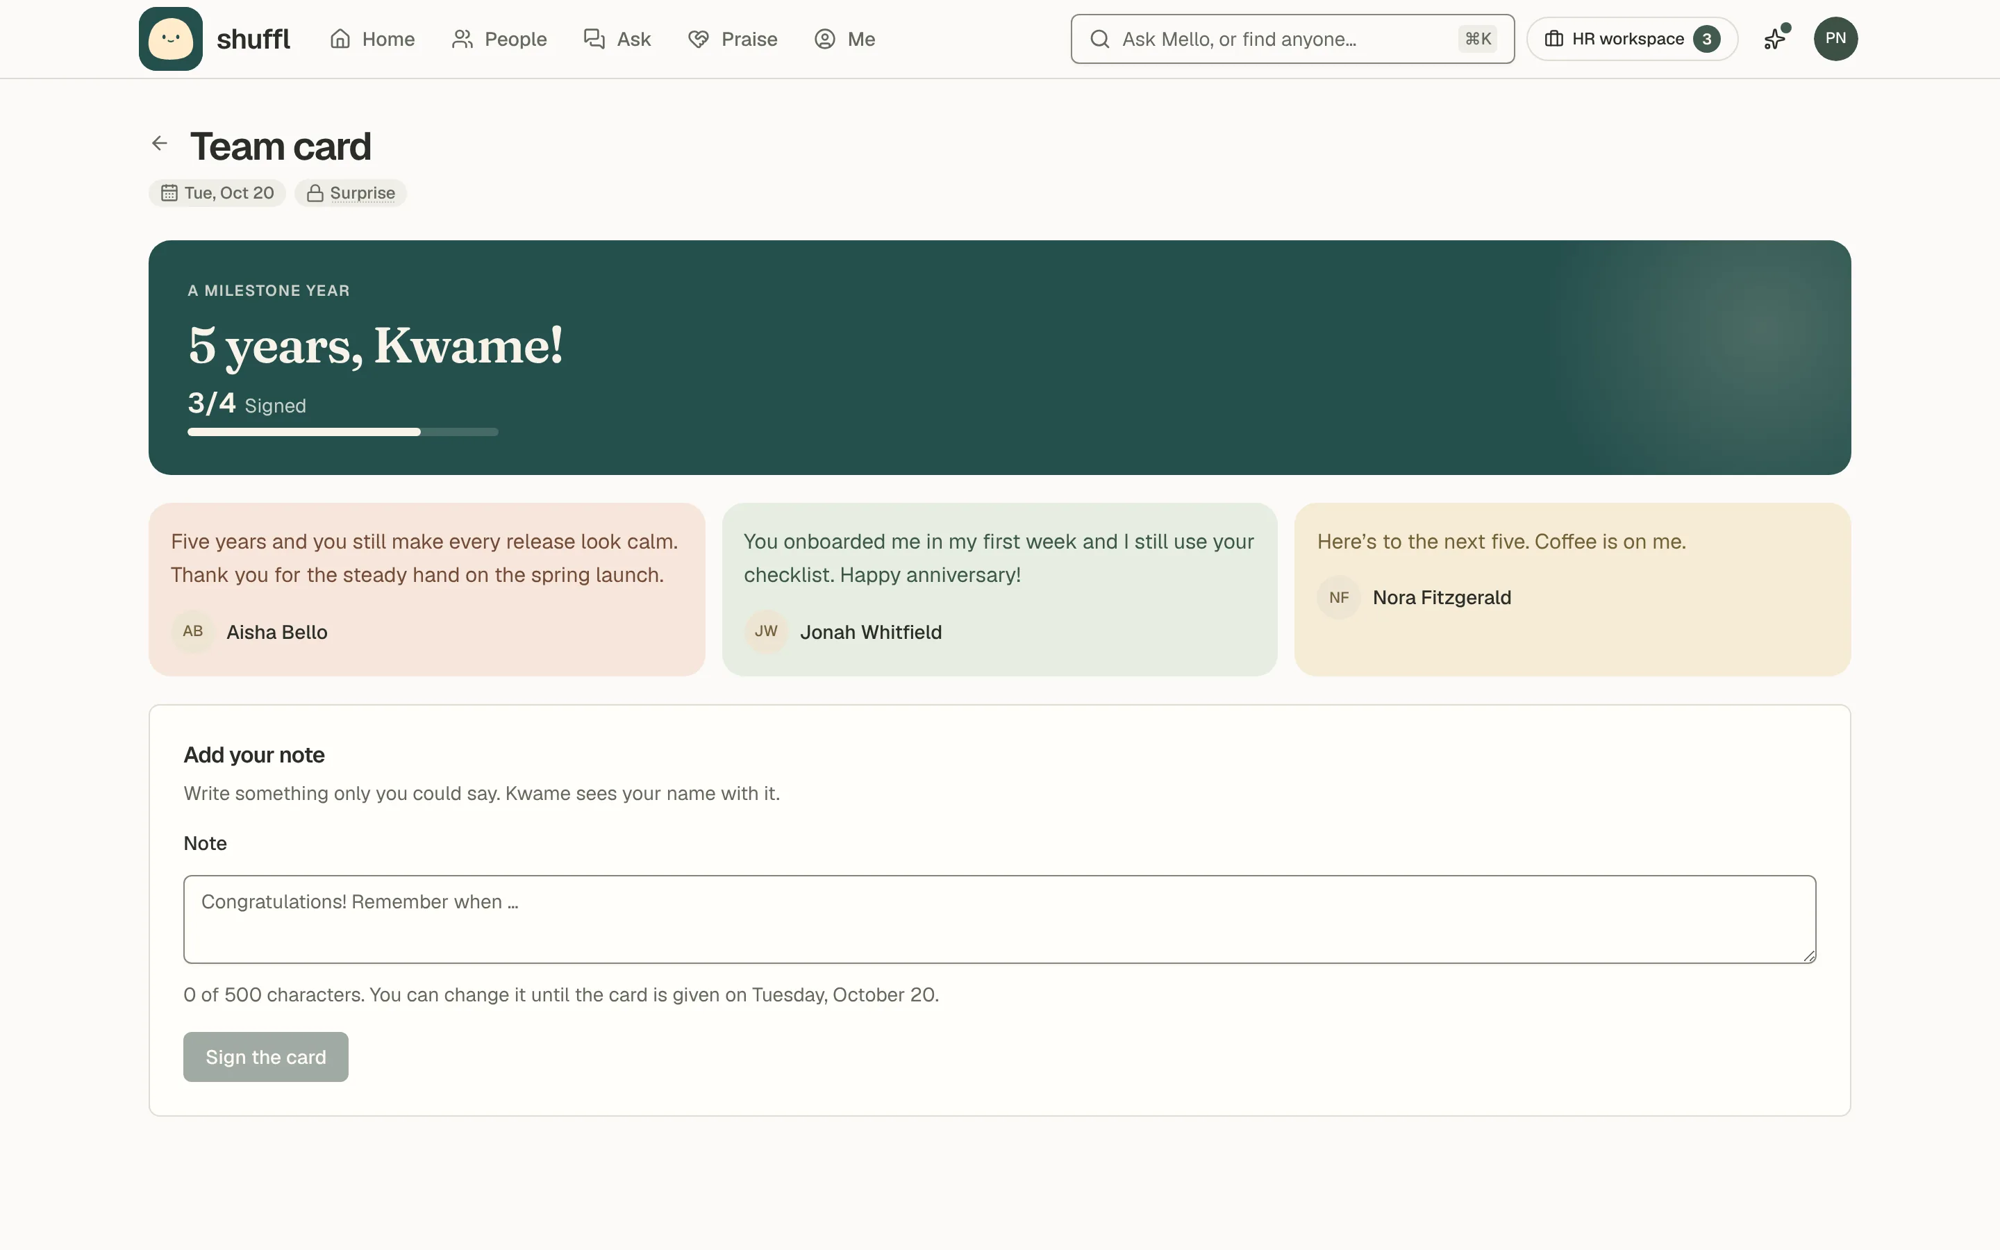
Task: Click the 'Five years and you still' note
Action: 424,558
